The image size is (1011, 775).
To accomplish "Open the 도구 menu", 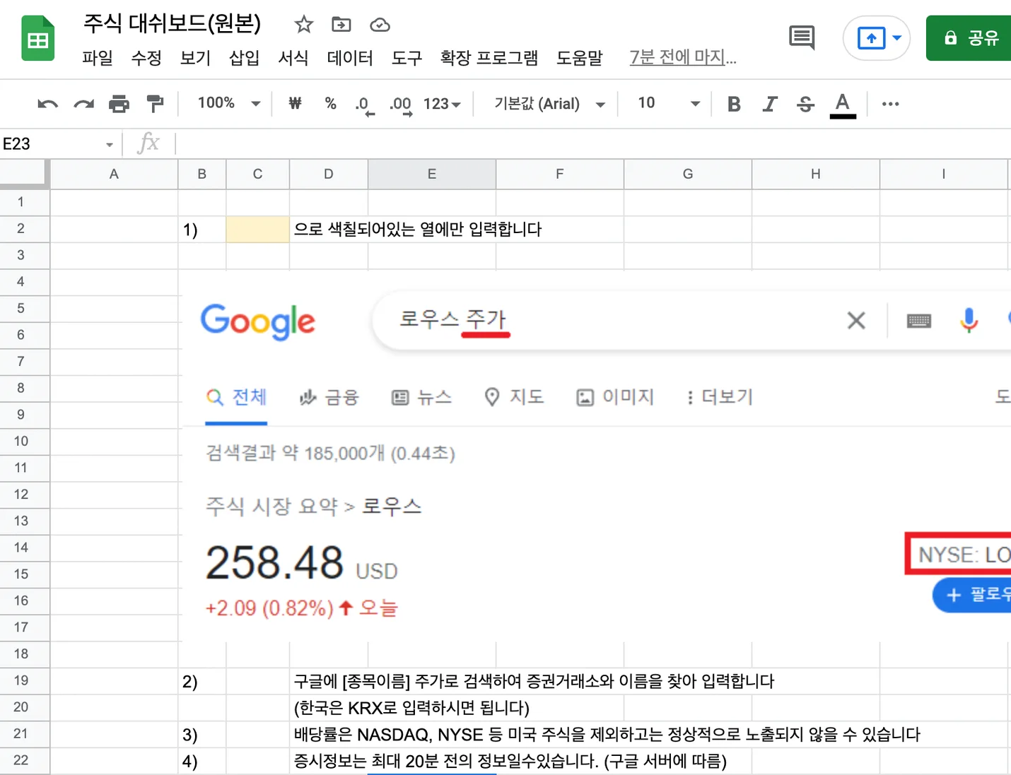I will click(x=407, y=58).
